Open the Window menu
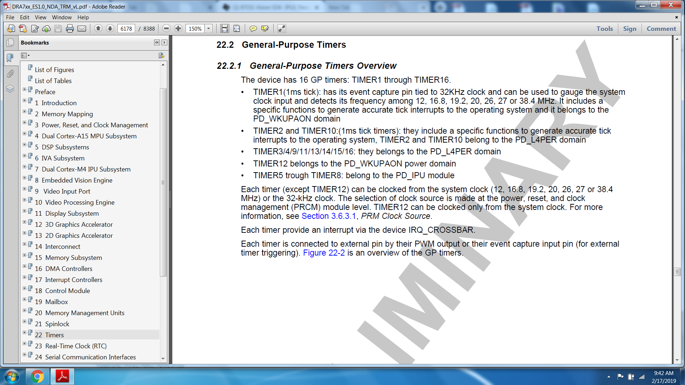Viewport: 685px width, 385px height. click(x=62, y=17)
